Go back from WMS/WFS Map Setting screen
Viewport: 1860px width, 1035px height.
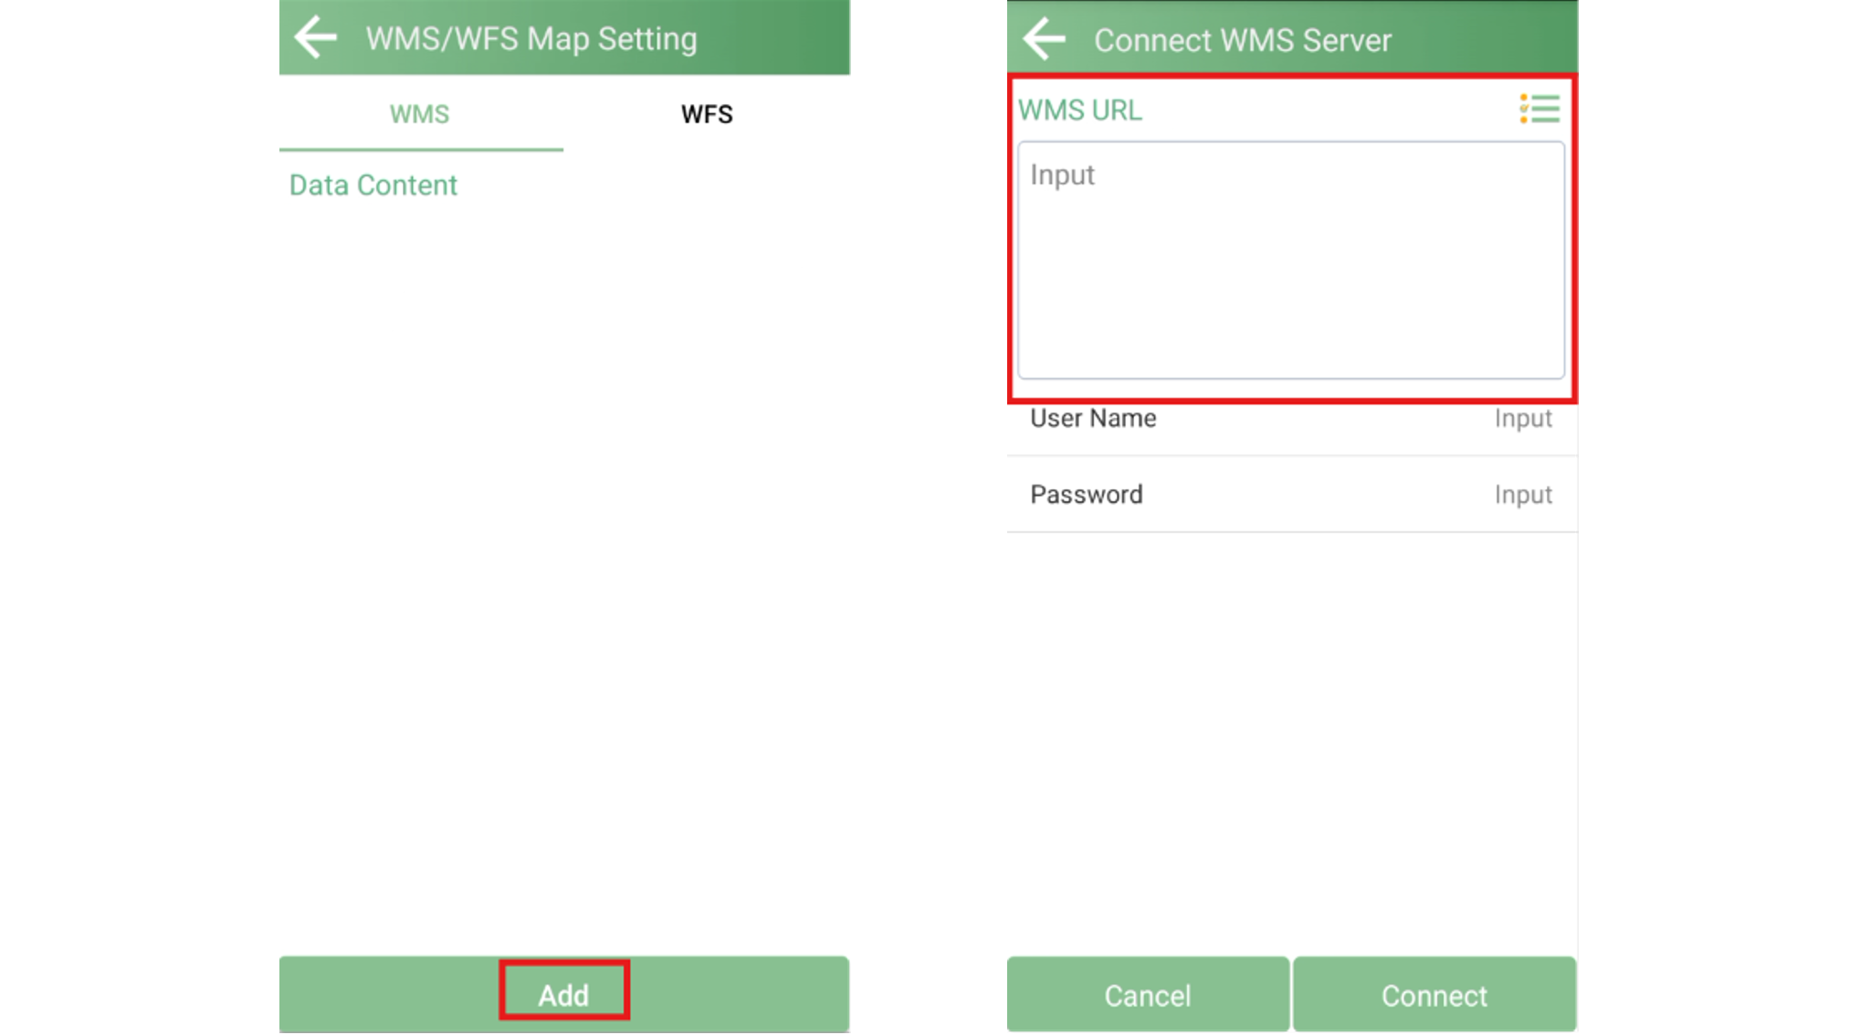[x=316, y=38]
